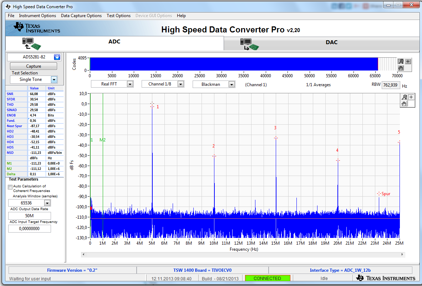This screenshot has width=422, height=286.
Task: Click the green CONNECTED status indicator
Action: click(268, 278)
